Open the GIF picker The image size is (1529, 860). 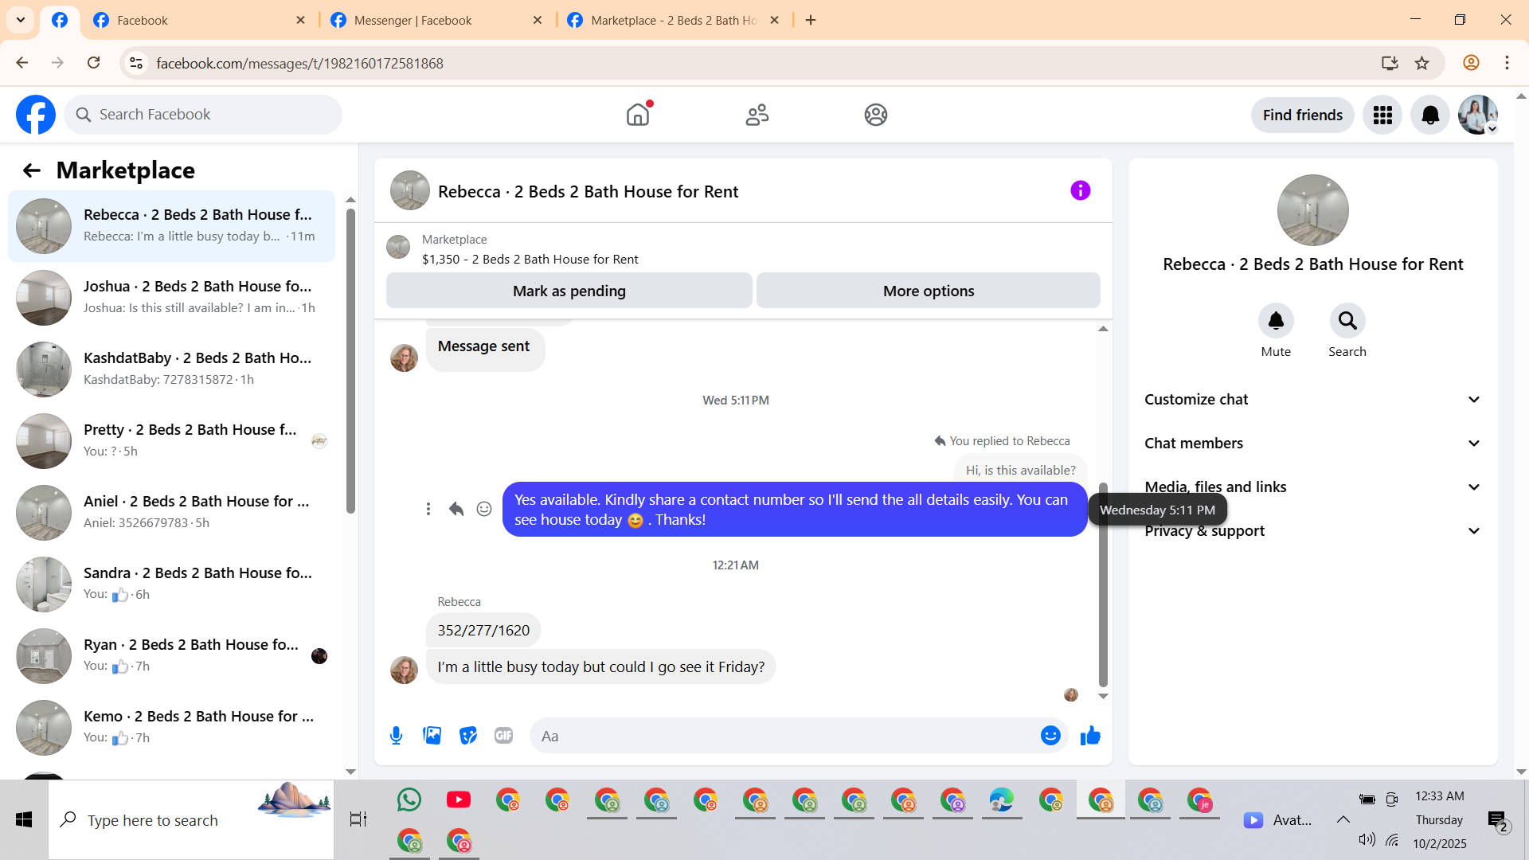[503, 736]
